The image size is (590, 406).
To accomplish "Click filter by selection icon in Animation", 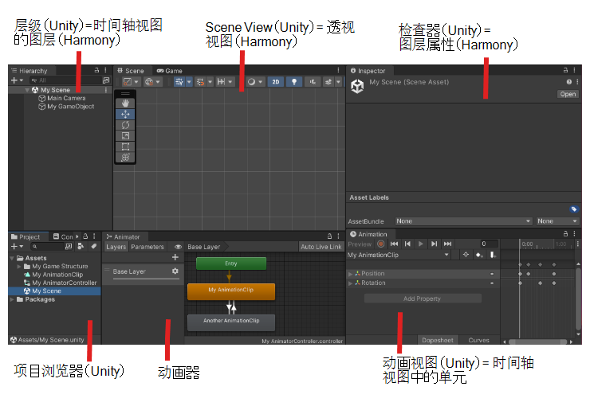I will click(x=466, y=255).
